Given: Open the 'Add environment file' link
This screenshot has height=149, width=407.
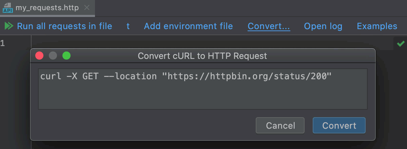Looking at the screenshot, I should click(188, 26).
